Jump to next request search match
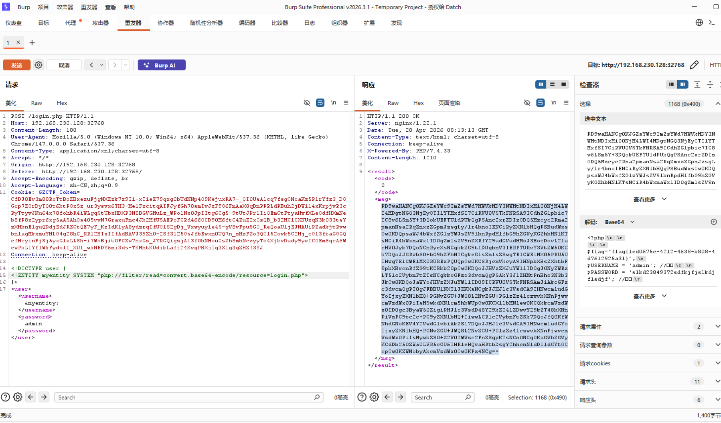The height and width of the screenshot is (423, 721). click(x=44, y=397)
